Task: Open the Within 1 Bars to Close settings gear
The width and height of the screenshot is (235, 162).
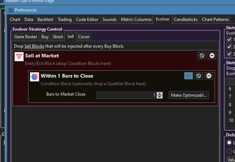Action: 189,76
